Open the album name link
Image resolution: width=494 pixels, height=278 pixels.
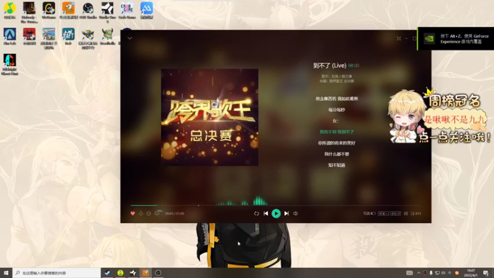341,81
